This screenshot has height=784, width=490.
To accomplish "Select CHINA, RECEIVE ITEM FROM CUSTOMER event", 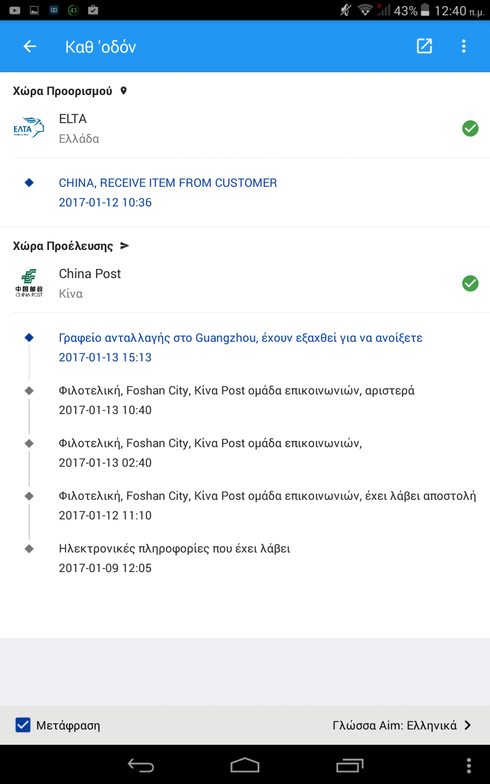I will (168, 192).
